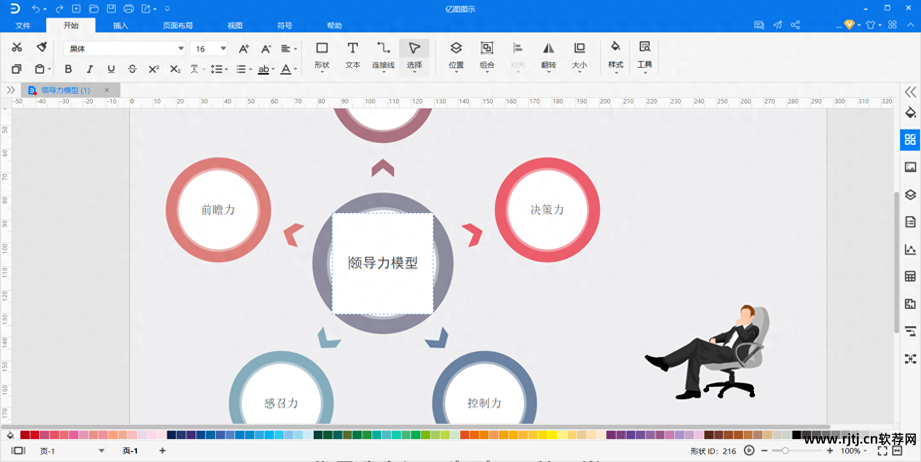Viewport: 921px width, 462px height.
Task: Pick the black swatch in the color bar
Action: pyautogui.click(x=796, y=435)
